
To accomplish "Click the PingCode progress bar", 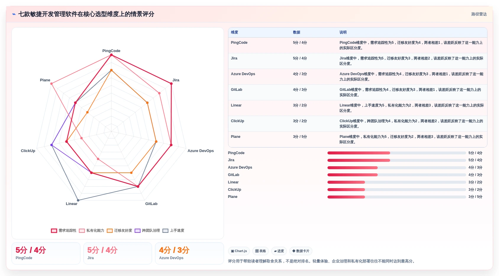I will coord(397,153).
